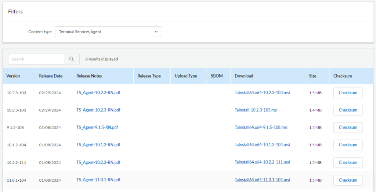
Task: Click the dropdown chevron beside Terminal Services Agent
Action: coord(156,32)
